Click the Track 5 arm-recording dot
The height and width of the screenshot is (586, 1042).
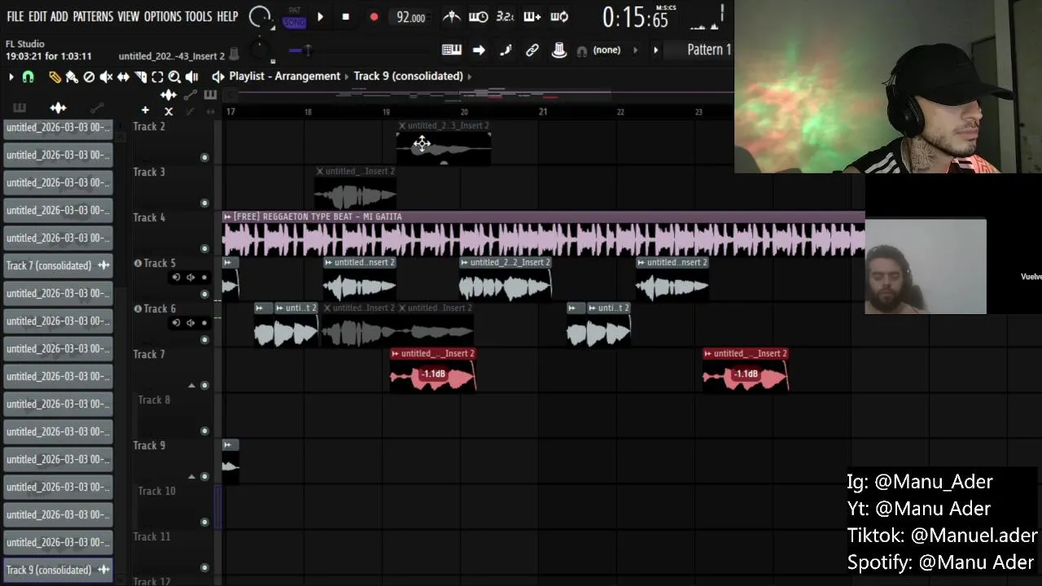(x=204, y=278)
